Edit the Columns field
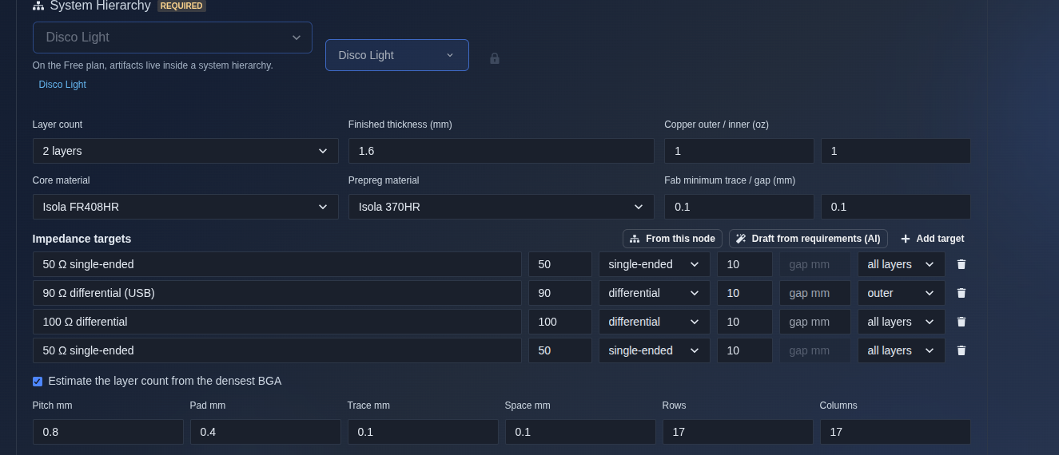This screenshot has width=1059, height=455. tap(895, 432)
